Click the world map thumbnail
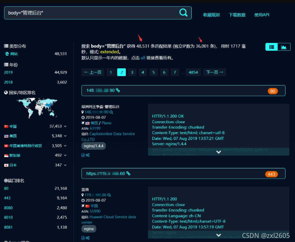 37,108
